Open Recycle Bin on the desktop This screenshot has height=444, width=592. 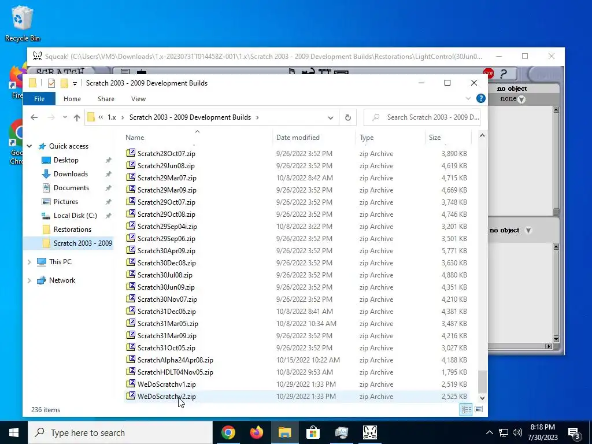point(23,23)
